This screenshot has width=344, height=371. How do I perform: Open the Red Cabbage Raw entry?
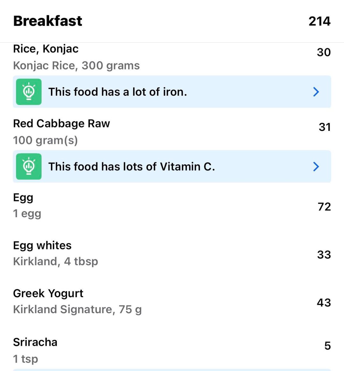tap(61, 131)
